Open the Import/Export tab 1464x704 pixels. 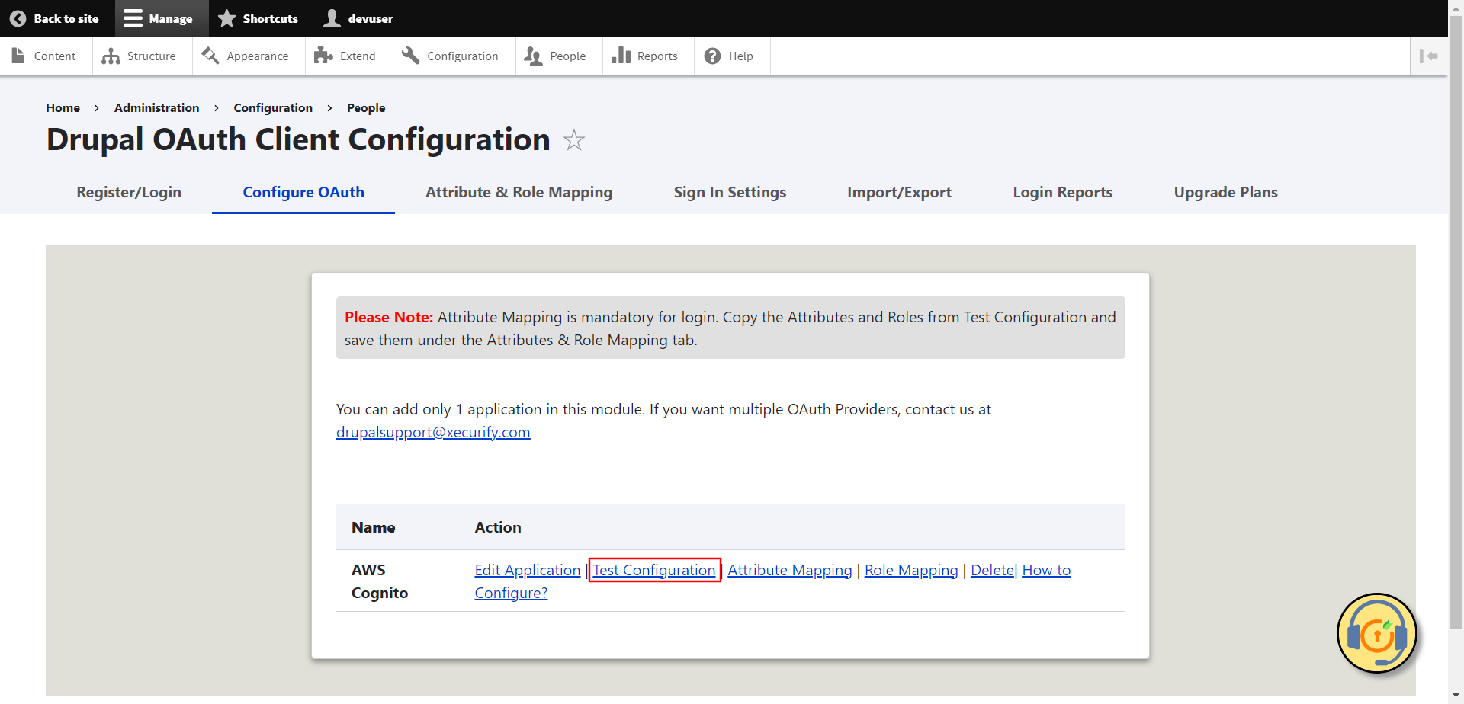(x=899, y=192)
